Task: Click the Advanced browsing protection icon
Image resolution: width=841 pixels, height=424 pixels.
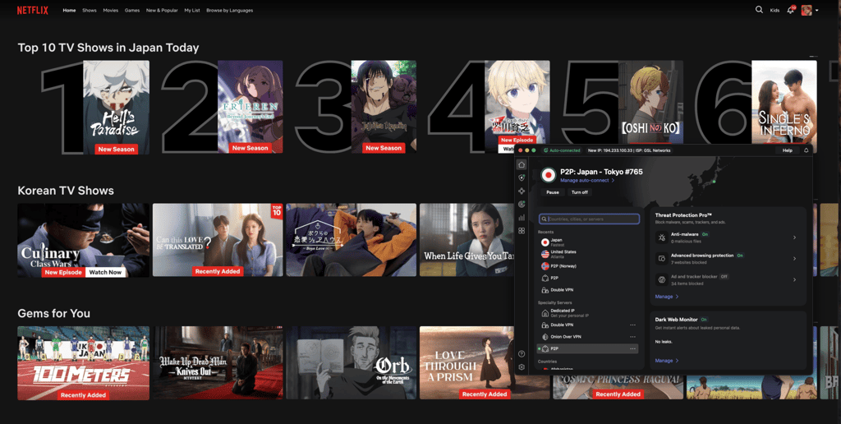Action: click(662, 258)
